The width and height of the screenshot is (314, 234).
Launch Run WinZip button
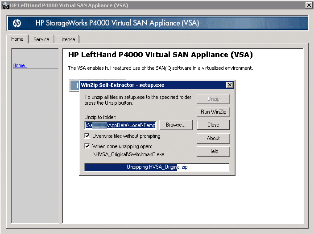tap(213, 112)
